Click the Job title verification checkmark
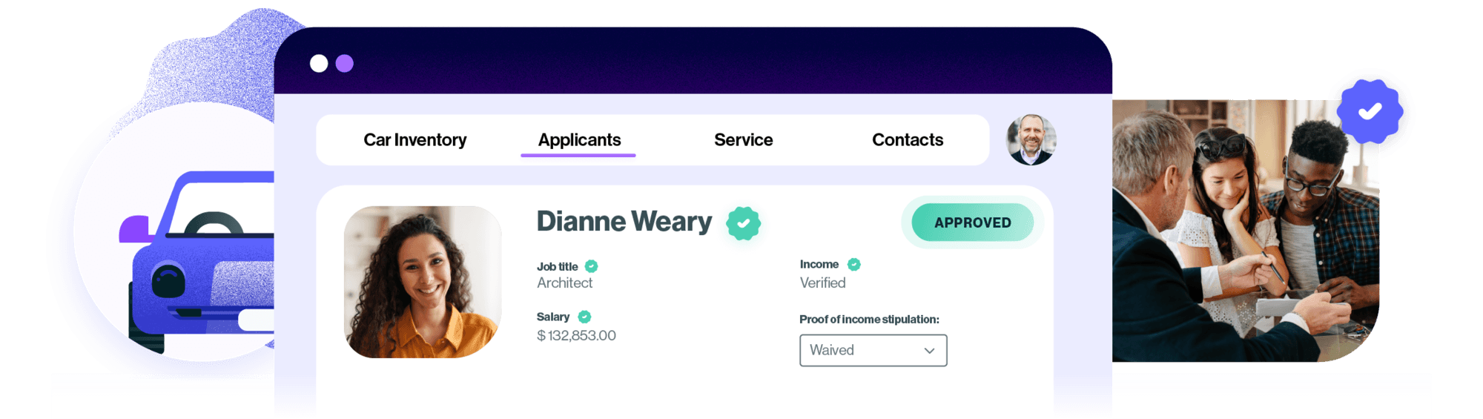Screen dimensions: 1483x419 (x=591, y=266)
